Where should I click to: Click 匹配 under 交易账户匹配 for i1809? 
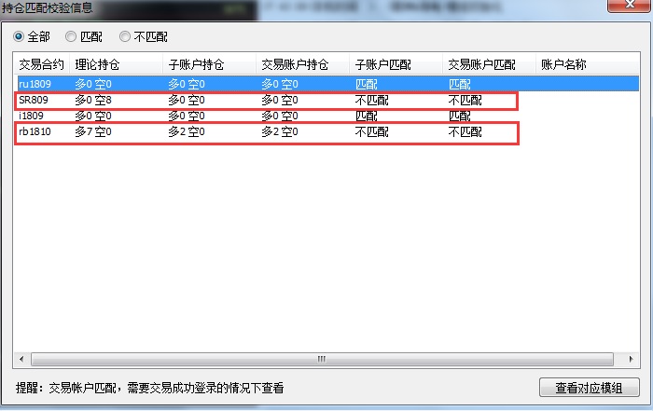(459, 116)
